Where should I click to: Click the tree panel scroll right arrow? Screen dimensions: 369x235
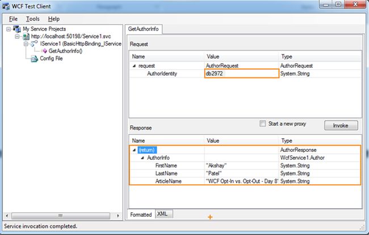pos(118,216)
